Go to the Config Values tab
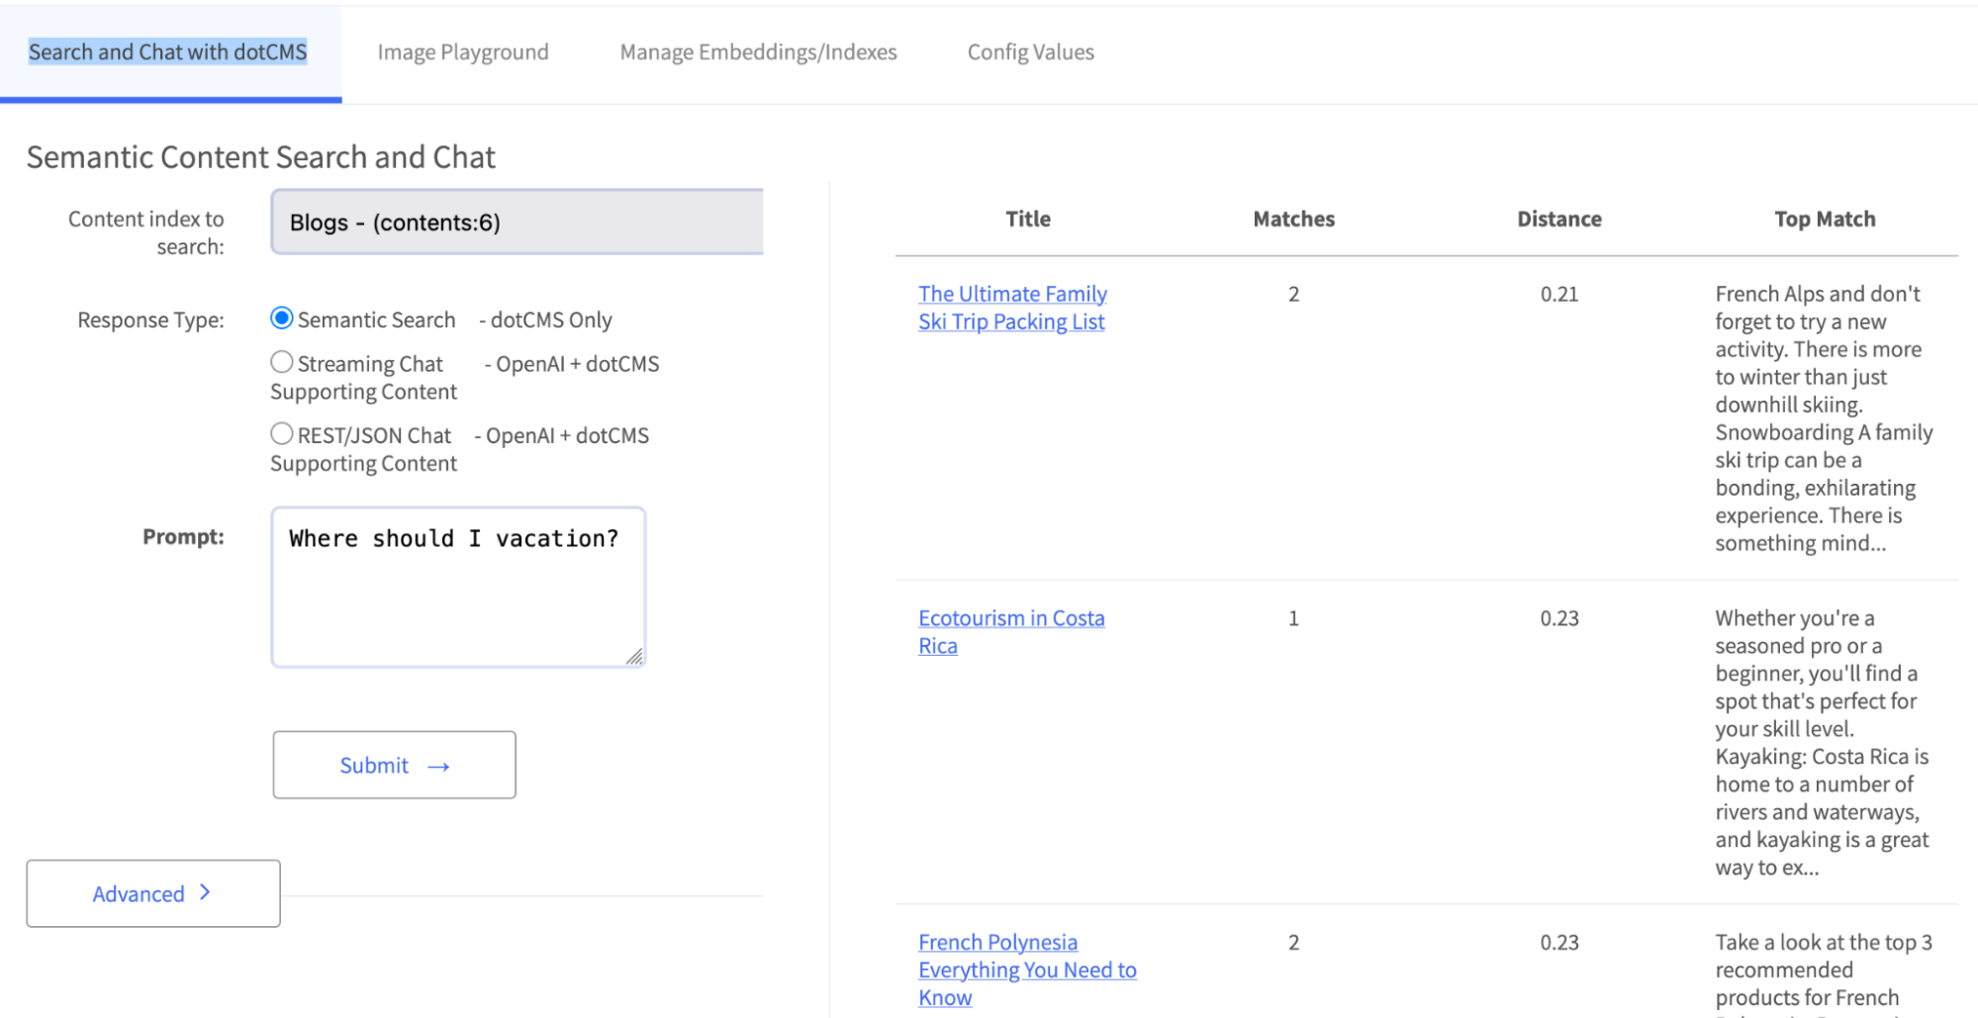Screen dimensions: 1978x1018 [x=1030, y=52]
